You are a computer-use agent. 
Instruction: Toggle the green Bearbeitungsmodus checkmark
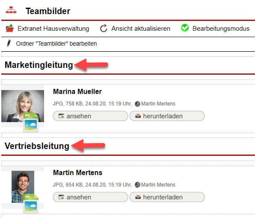pos(185,28)
